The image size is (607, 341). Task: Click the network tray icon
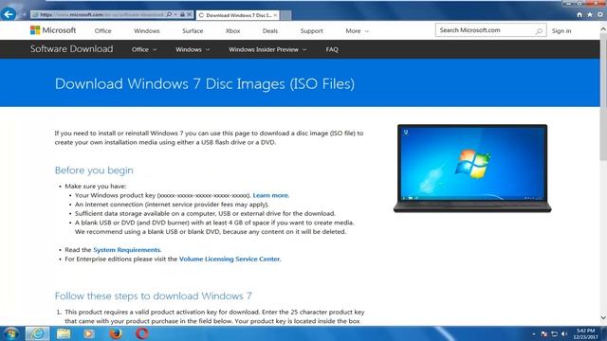[554, 334]
